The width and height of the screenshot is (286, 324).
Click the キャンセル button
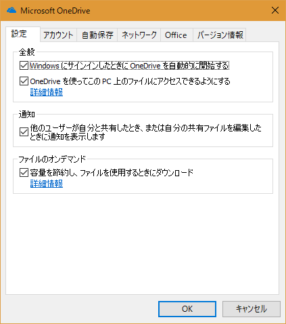[252, 309]
